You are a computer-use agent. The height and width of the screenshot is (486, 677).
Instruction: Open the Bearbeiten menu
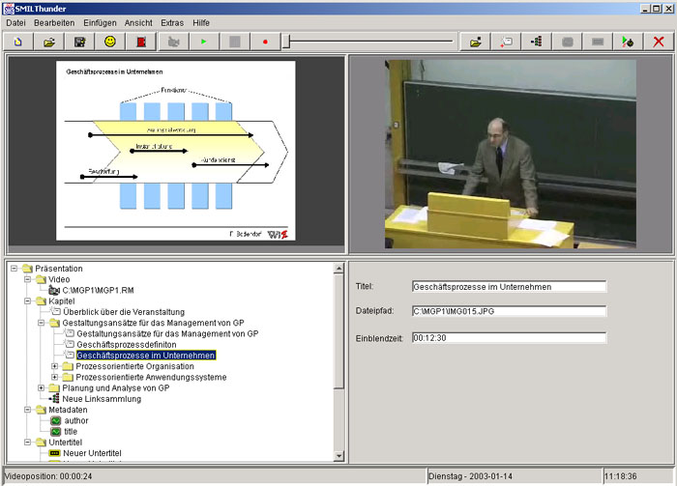[x=53, y=21]
